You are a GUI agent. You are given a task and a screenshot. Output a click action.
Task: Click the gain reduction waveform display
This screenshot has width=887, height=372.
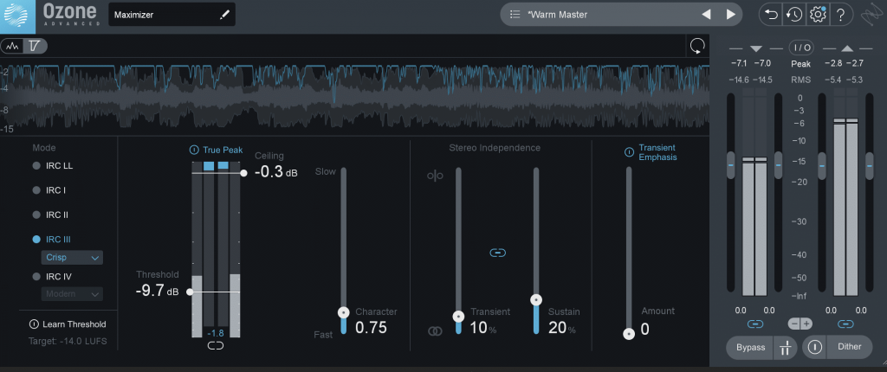tap(354, 98)
